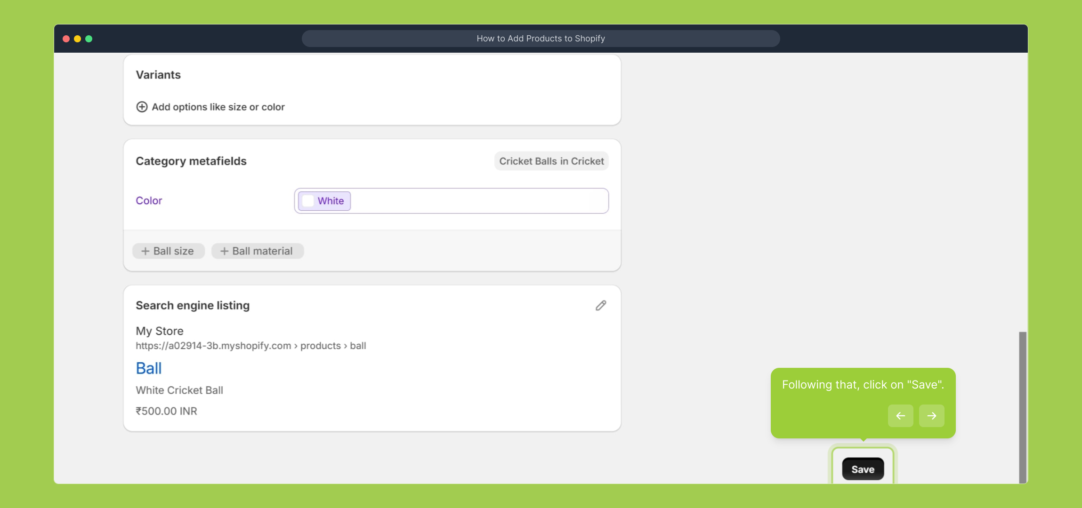Click the Color metafield label

pyautogui.click(x=149, y=200)
